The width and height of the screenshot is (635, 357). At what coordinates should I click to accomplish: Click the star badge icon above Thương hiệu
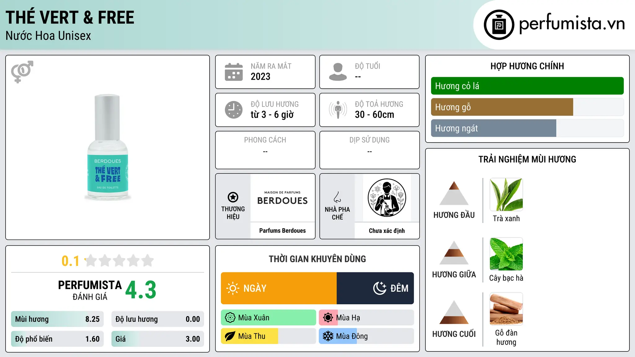click(233, 197)
